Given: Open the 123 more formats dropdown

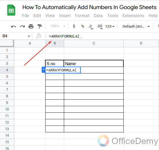Looking at the screenshot, I should point(110,26).
